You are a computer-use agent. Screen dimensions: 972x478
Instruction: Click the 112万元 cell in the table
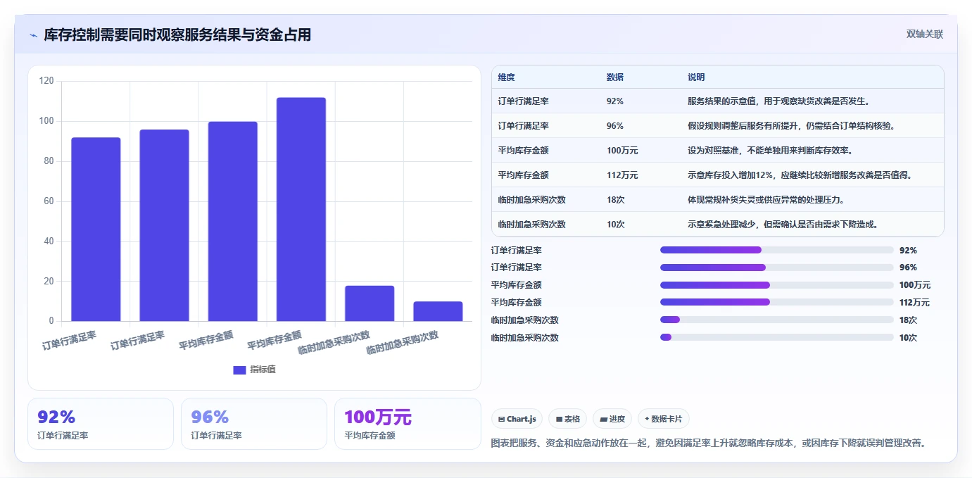(x=622, y=175)
